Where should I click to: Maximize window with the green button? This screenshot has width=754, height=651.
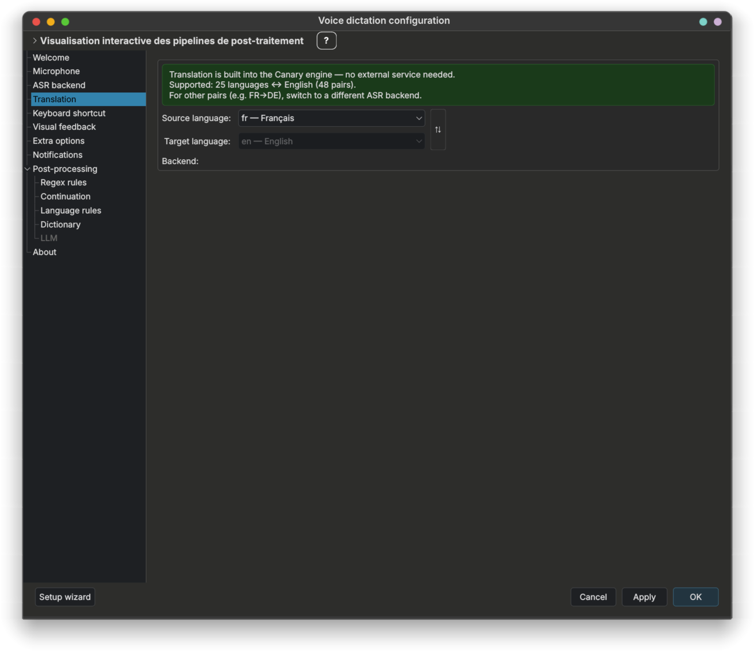pyautogui.click(x=65, y=21)
